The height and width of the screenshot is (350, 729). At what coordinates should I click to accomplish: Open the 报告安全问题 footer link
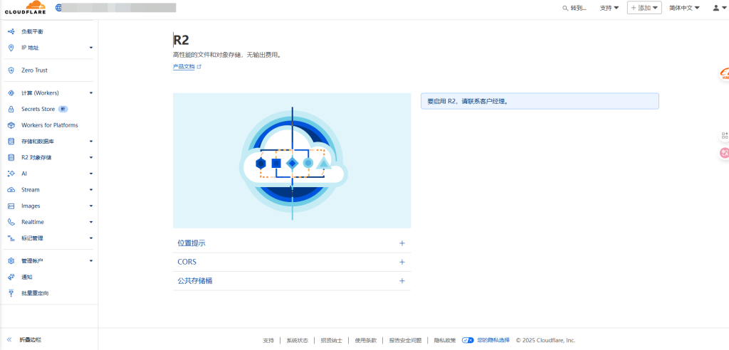(x=405, y=340)
